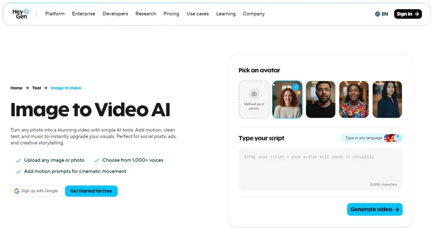Open the Platform menu
Viewport: 432px width, 228px height.
pyautogui.click(x=55, y=14)
